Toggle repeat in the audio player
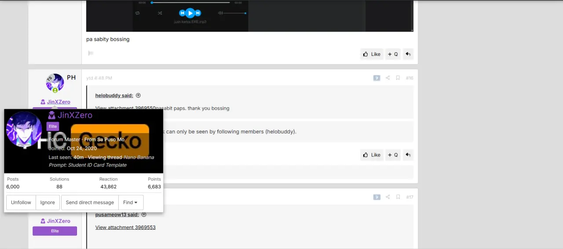Screen dimensions: 563x249 tap(138, 13)
